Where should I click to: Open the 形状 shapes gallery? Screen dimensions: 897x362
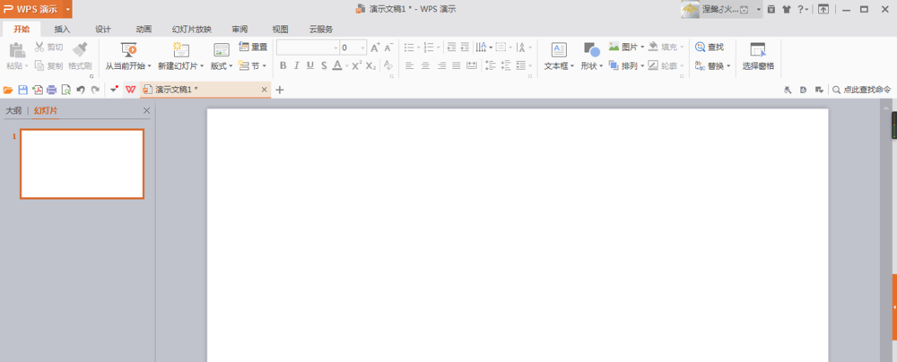click(591, 56)
